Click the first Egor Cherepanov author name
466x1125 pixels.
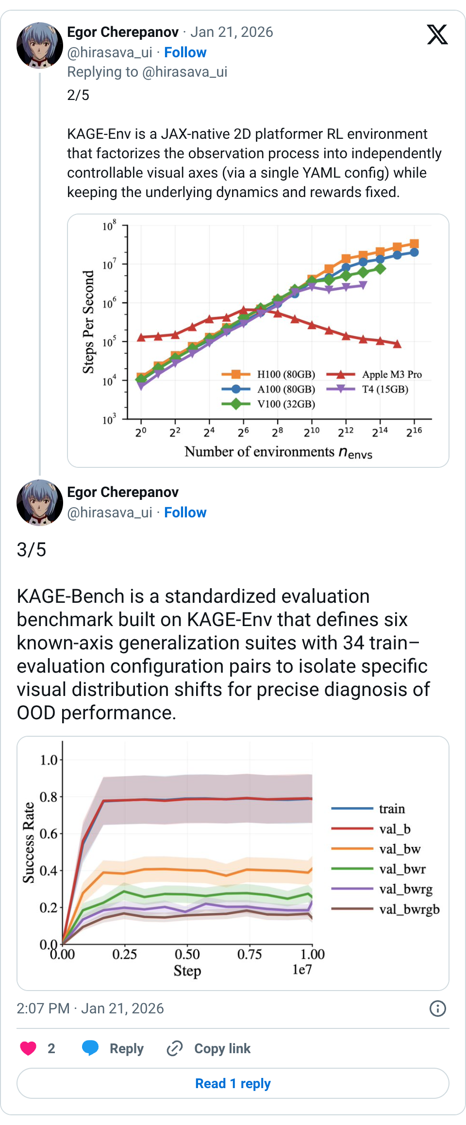pyautogui.click(x=123, y=32)
